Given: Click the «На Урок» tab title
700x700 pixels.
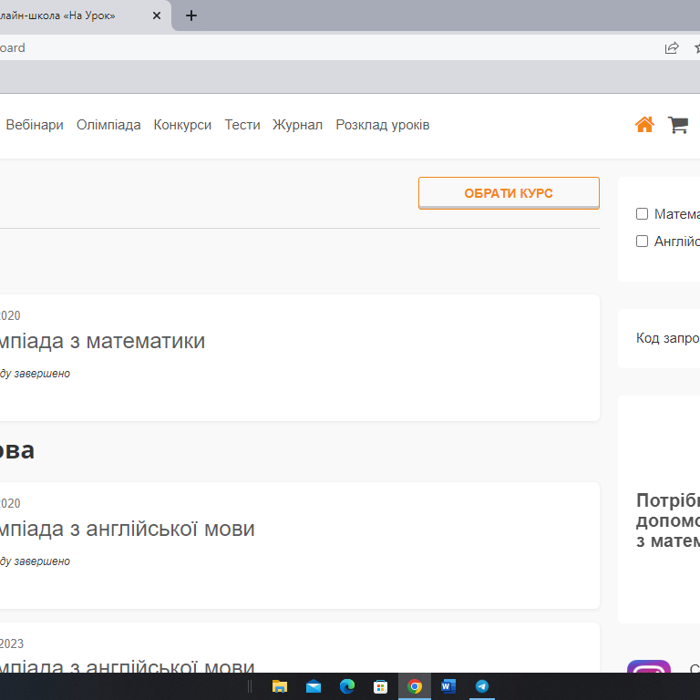Looking at the screenshot, I should 57,15.
